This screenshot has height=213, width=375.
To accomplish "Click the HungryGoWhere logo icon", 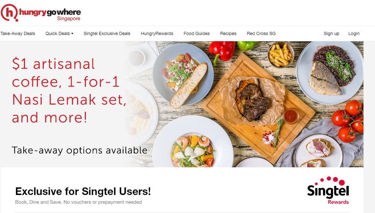I will point(9,12).
